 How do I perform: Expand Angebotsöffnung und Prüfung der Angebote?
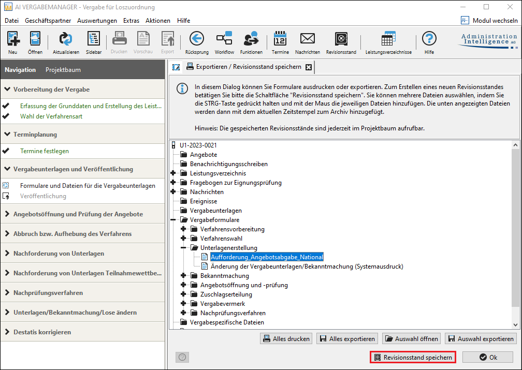click(x=7, y=214)
